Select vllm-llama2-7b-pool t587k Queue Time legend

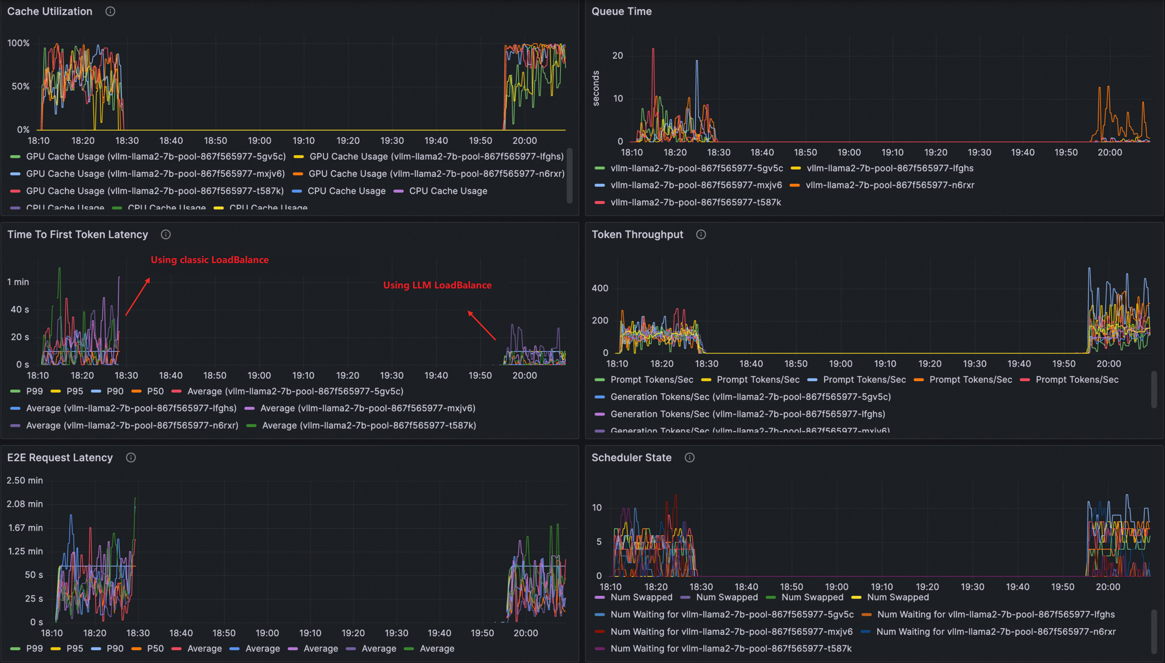point(696,202)
